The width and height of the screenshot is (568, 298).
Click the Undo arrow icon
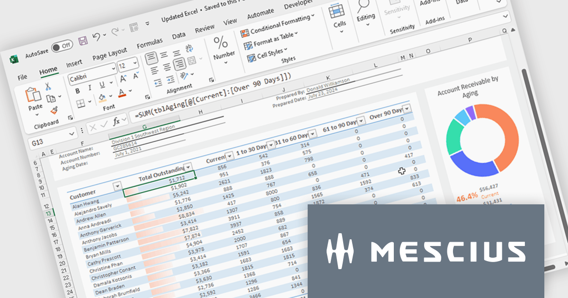[96, 37]
